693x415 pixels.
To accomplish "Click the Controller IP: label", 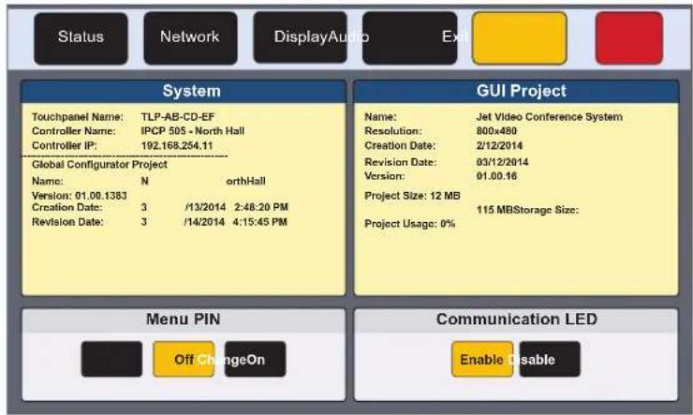I will (64, 146).
